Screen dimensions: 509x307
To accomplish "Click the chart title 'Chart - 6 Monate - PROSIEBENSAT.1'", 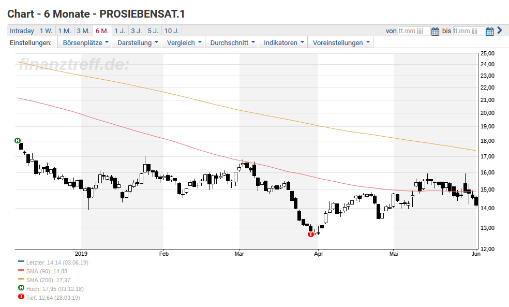I will point(96,14).
